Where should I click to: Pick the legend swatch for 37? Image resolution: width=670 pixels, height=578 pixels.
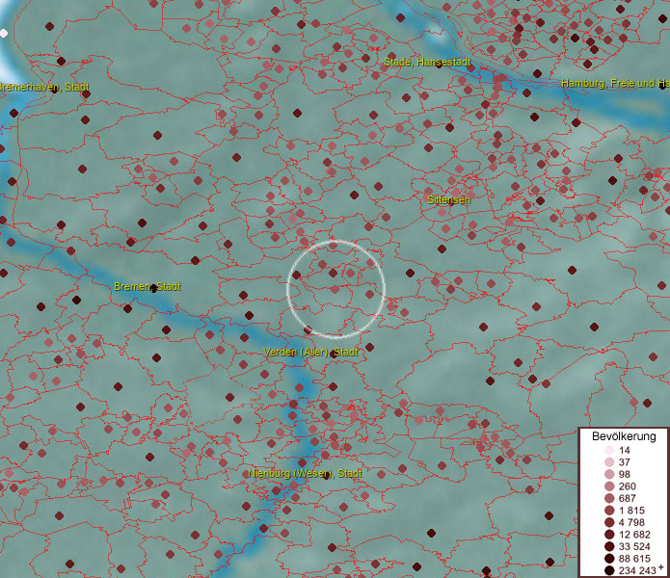click(609, 461)
